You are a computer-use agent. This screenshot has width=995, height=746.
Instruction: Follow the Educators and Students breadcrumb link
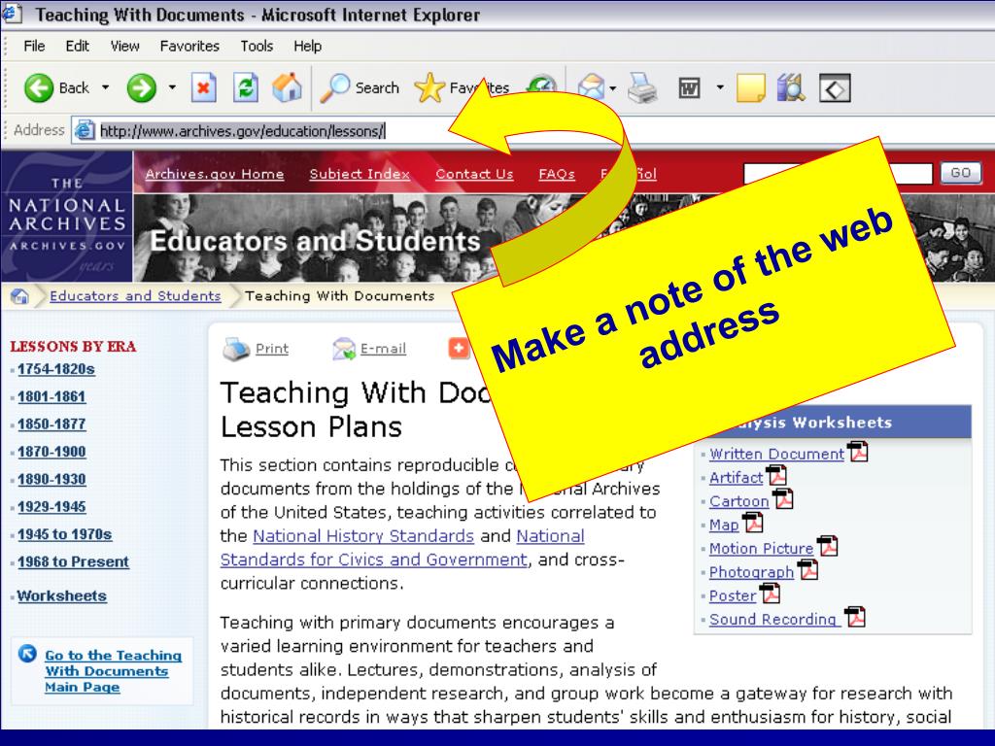click(135, 295)
